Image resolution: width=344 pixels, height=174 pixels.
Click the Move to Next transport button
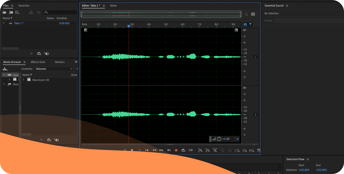pyautogui.click(x=169, y=150)
